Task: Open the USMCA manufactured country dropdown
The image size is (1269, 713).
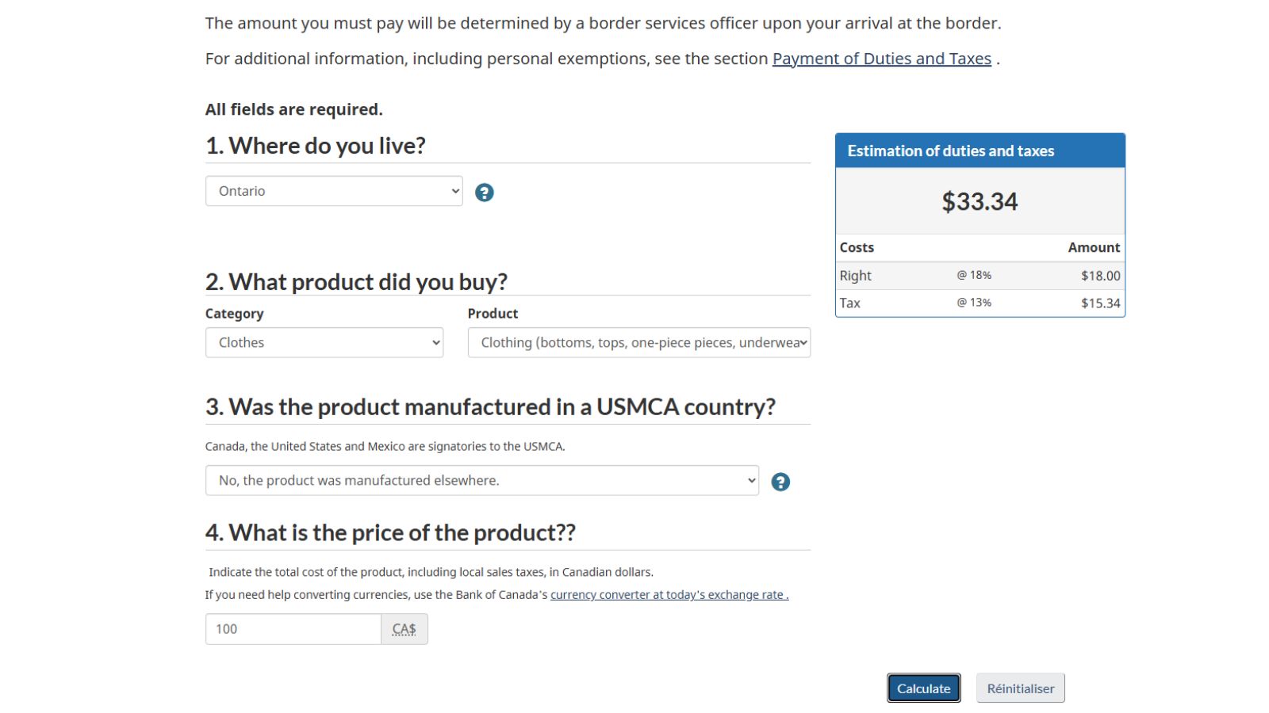Action: pos(482,480)
